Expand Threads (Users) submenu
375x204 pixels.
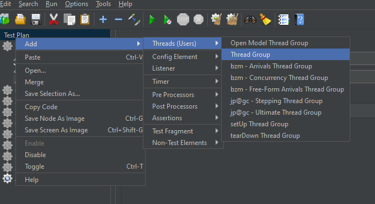(x=183, y=44)
